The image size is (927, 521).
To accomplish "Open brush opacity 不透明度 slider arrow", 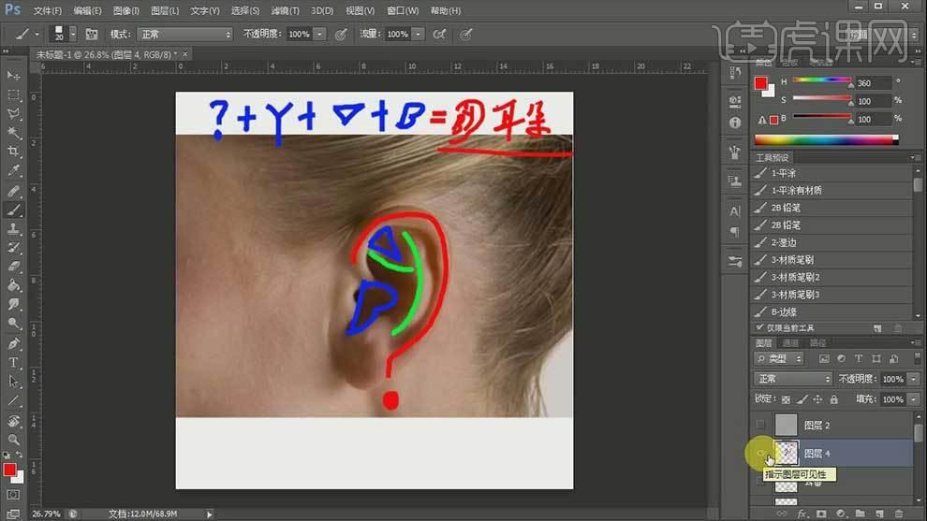I will tap(319, 35).
